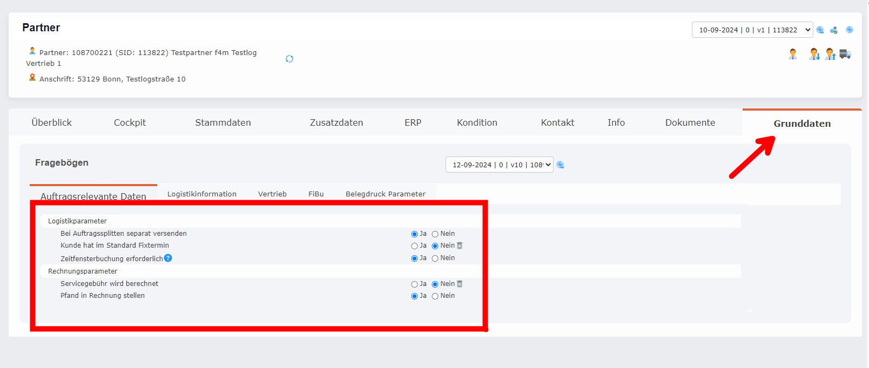Click the Partner page title
This screenshot has height=368, width=869.
tap(41, 28)
